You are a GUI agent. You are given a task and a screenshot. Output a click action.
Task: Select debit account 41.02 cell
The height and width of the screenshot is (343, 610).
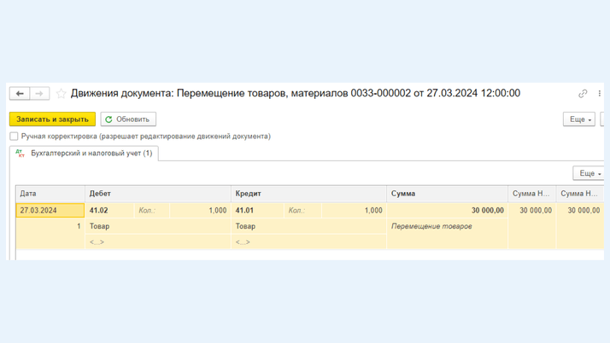click(109, 210)
